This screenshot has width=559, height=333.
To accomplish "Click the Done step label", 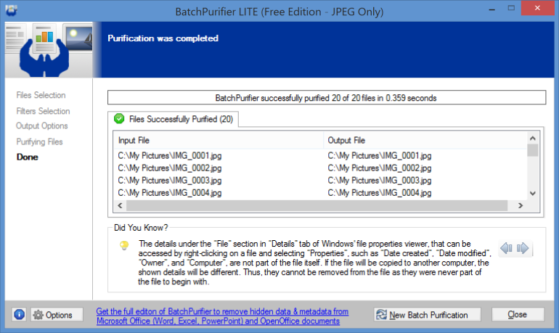I will pos(27,157).
